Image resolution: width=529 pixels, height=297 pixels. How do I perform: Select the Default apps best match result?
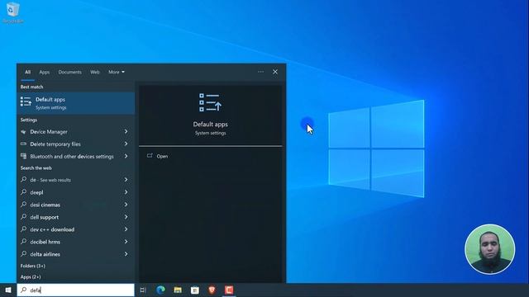coord(76,103)
